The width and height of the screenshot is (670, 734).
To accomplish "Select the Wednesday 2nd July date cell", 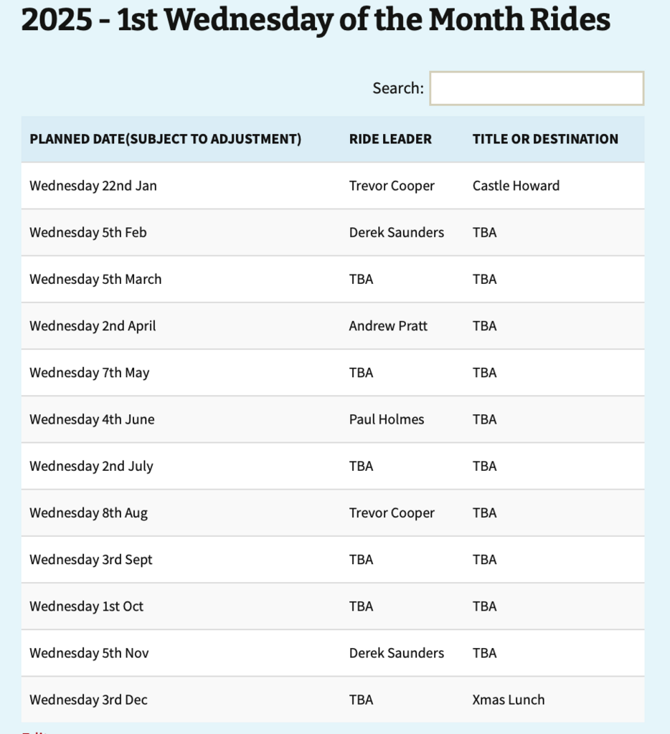I will click(x=91, y=466).
